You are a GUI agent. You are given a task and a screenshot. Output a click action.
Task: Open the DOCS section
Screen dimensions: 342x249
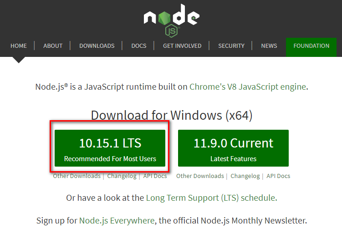pyautogui.click(x=139, y=46)
